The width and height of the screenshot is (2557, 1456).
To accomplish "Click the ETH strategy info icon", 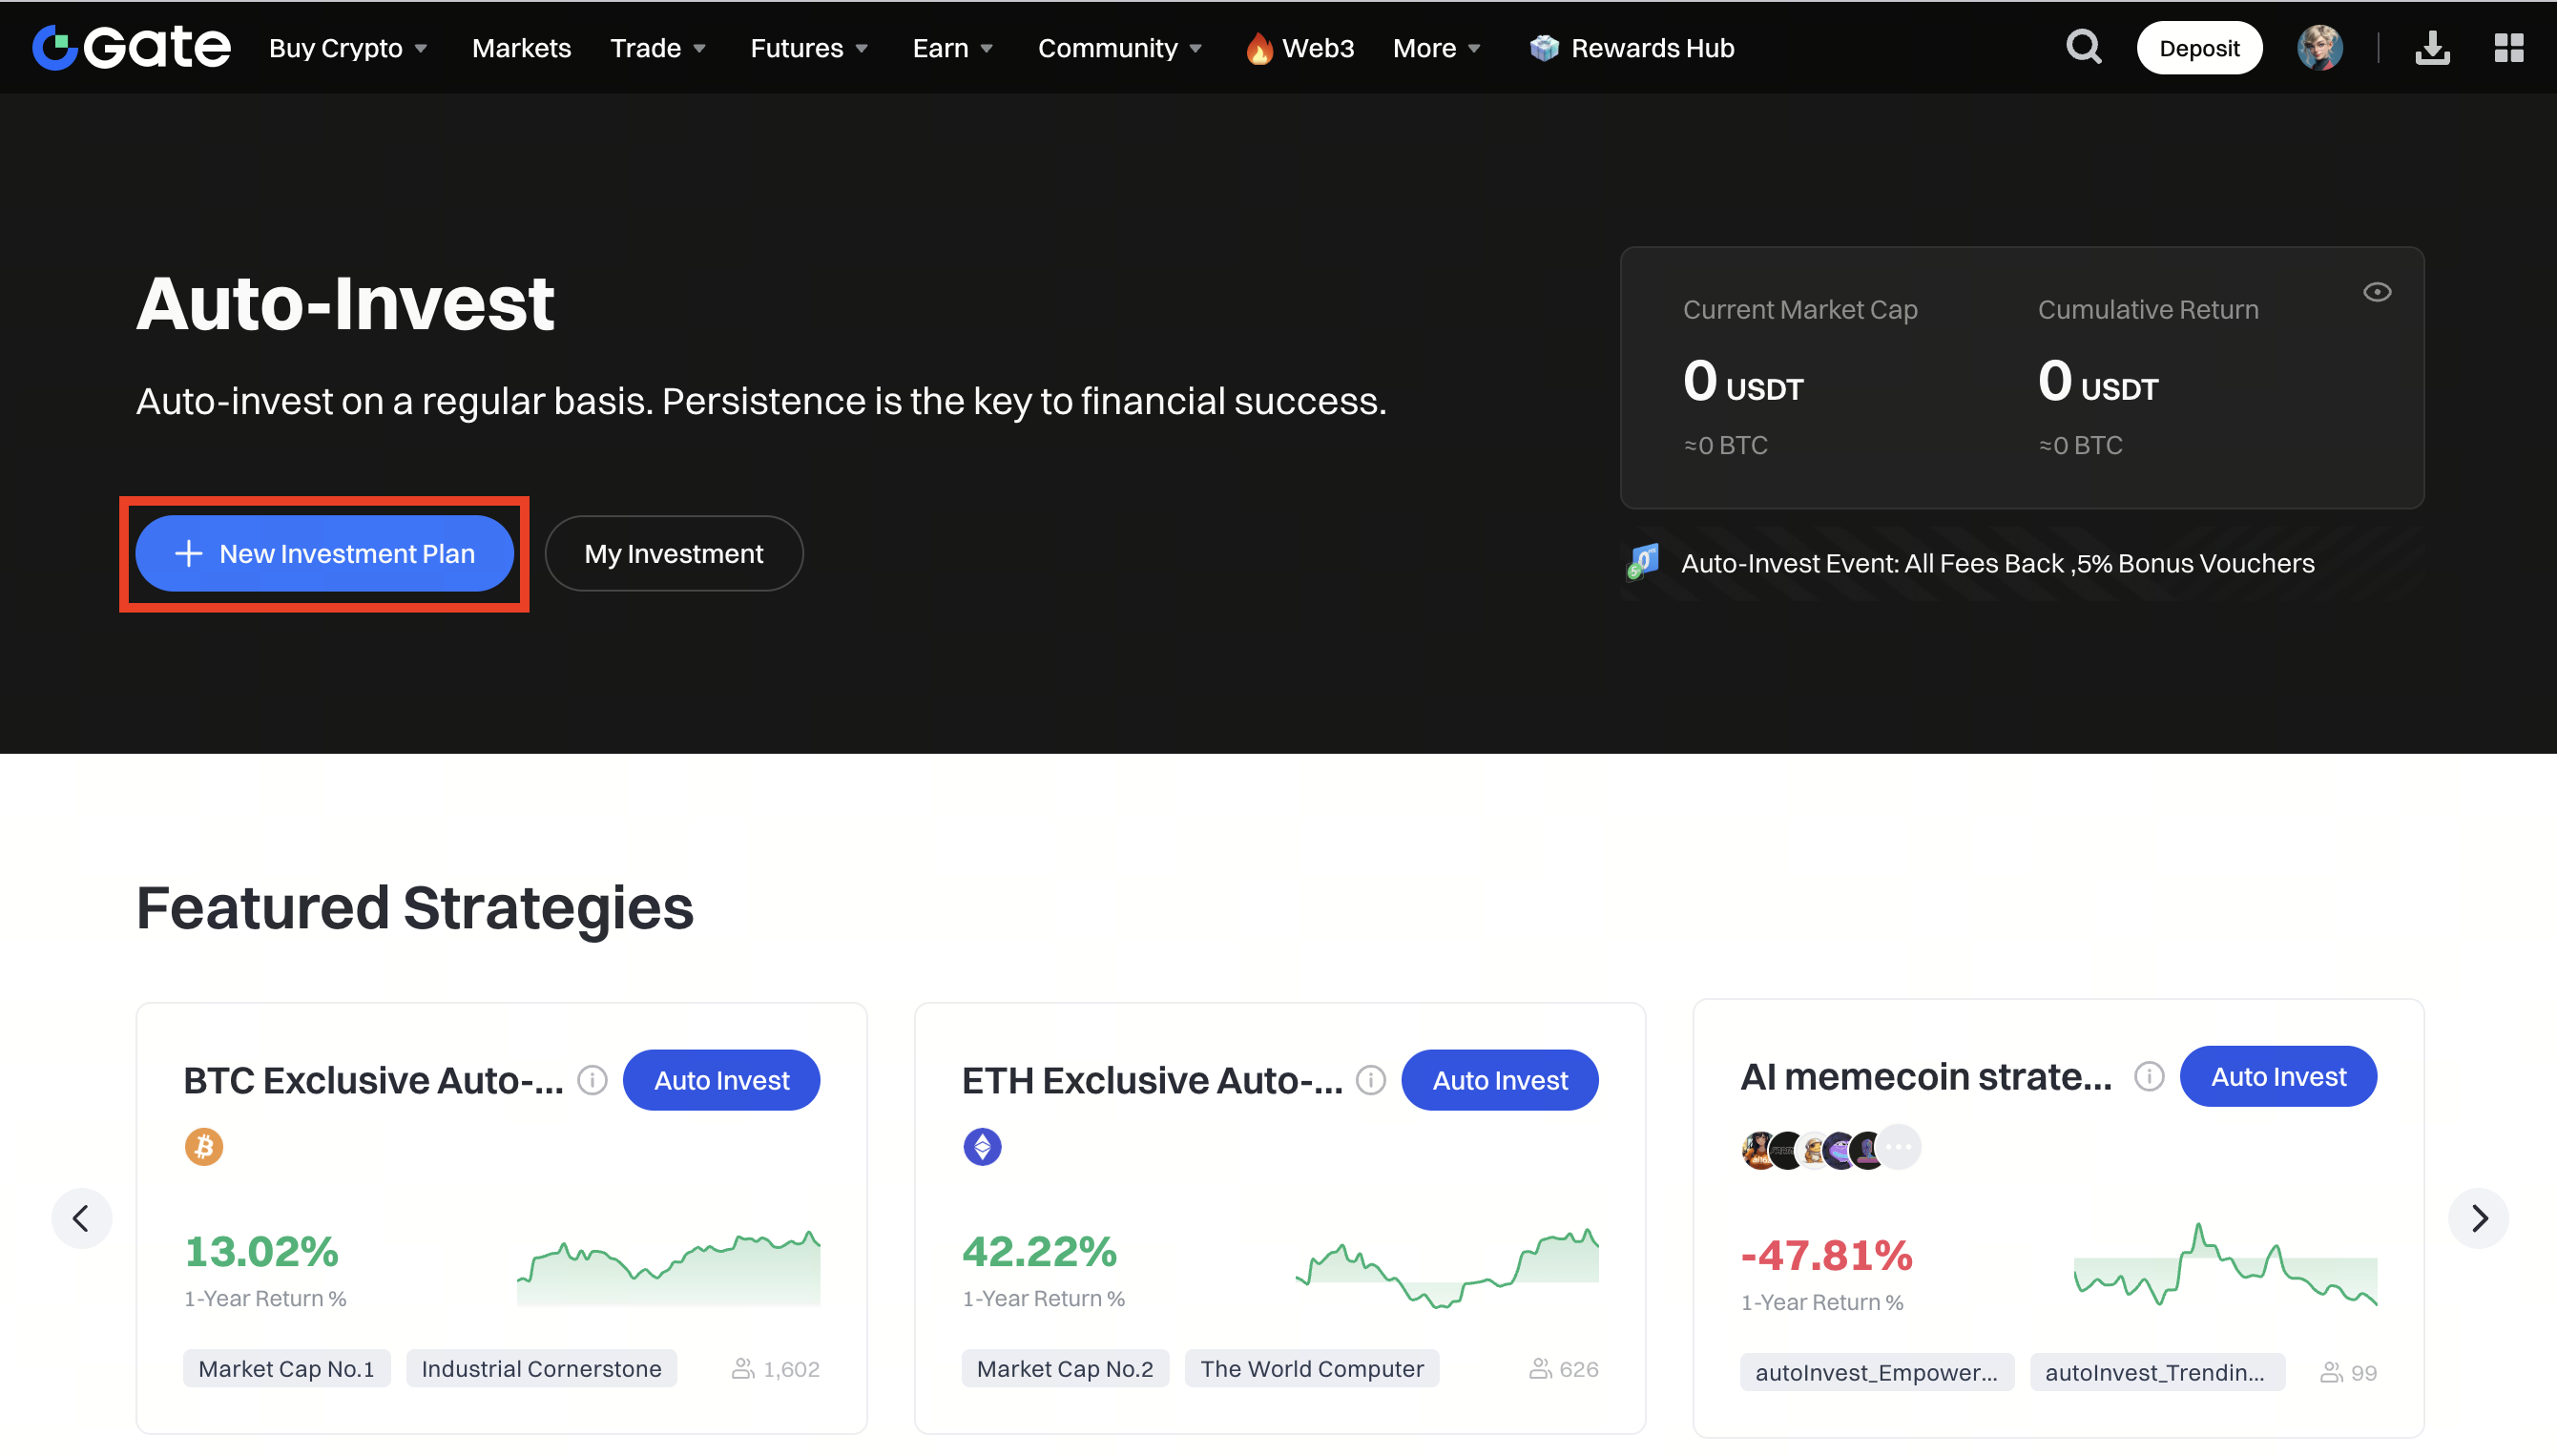I will [x=1370, y=1080].
